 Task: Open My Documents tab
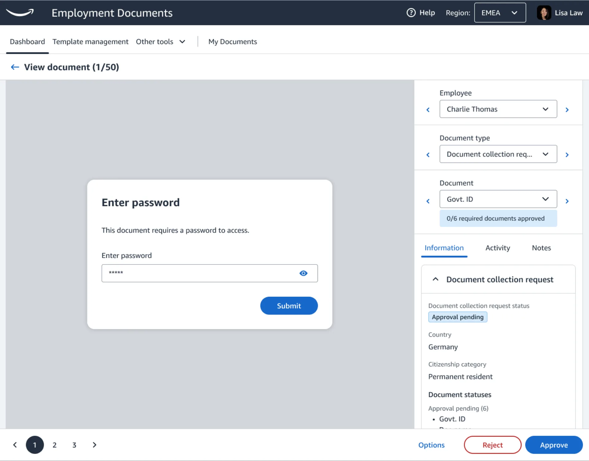point(233,41)
